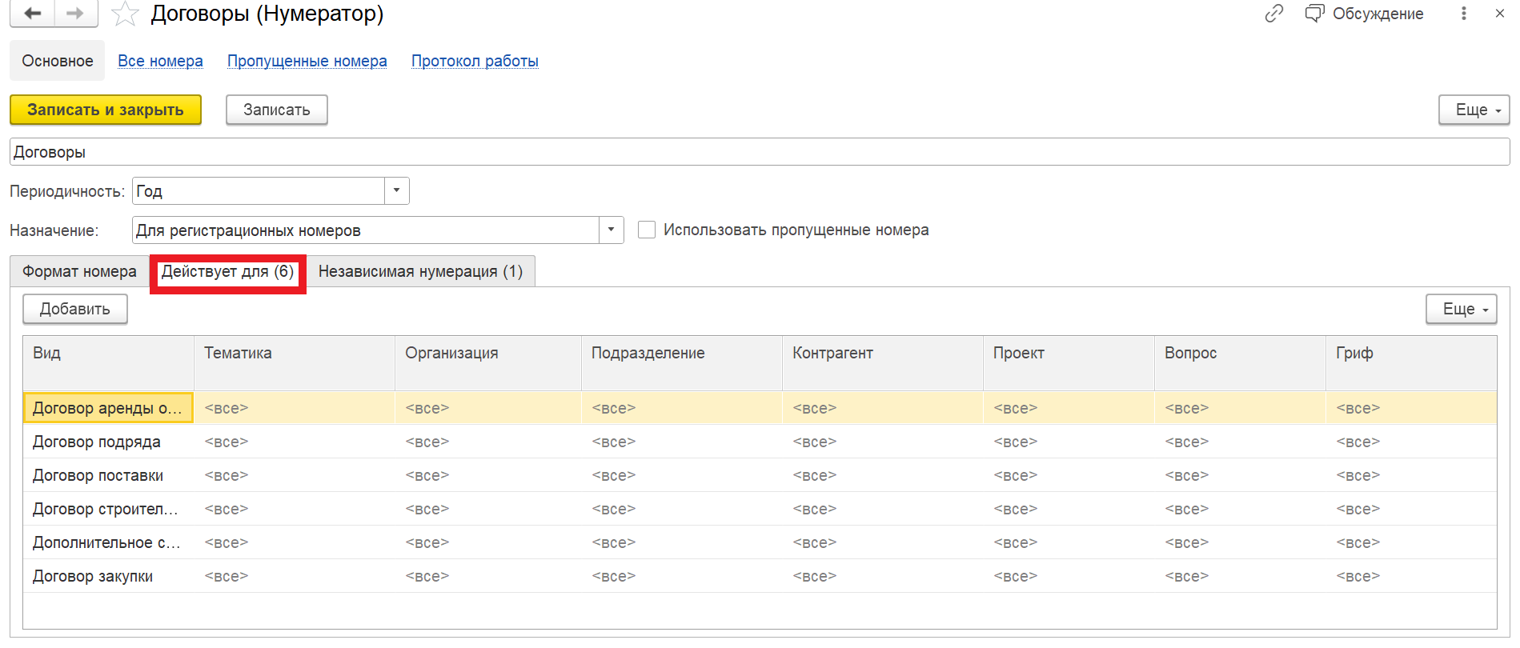Screen dimensions: 1520x648
Task: Click the back navigation arrow
Action: click(x=32, y=14)
